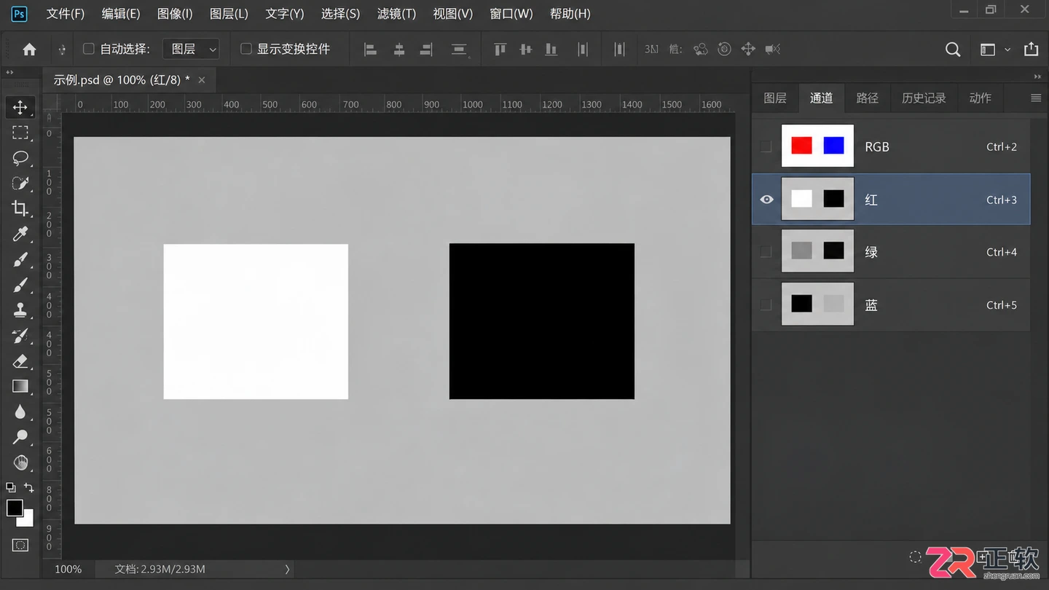Open the 滤镜(T) menu
The width and height of the screenshot is (1049, 590).
pyautogui.click(x=396, y=14)
